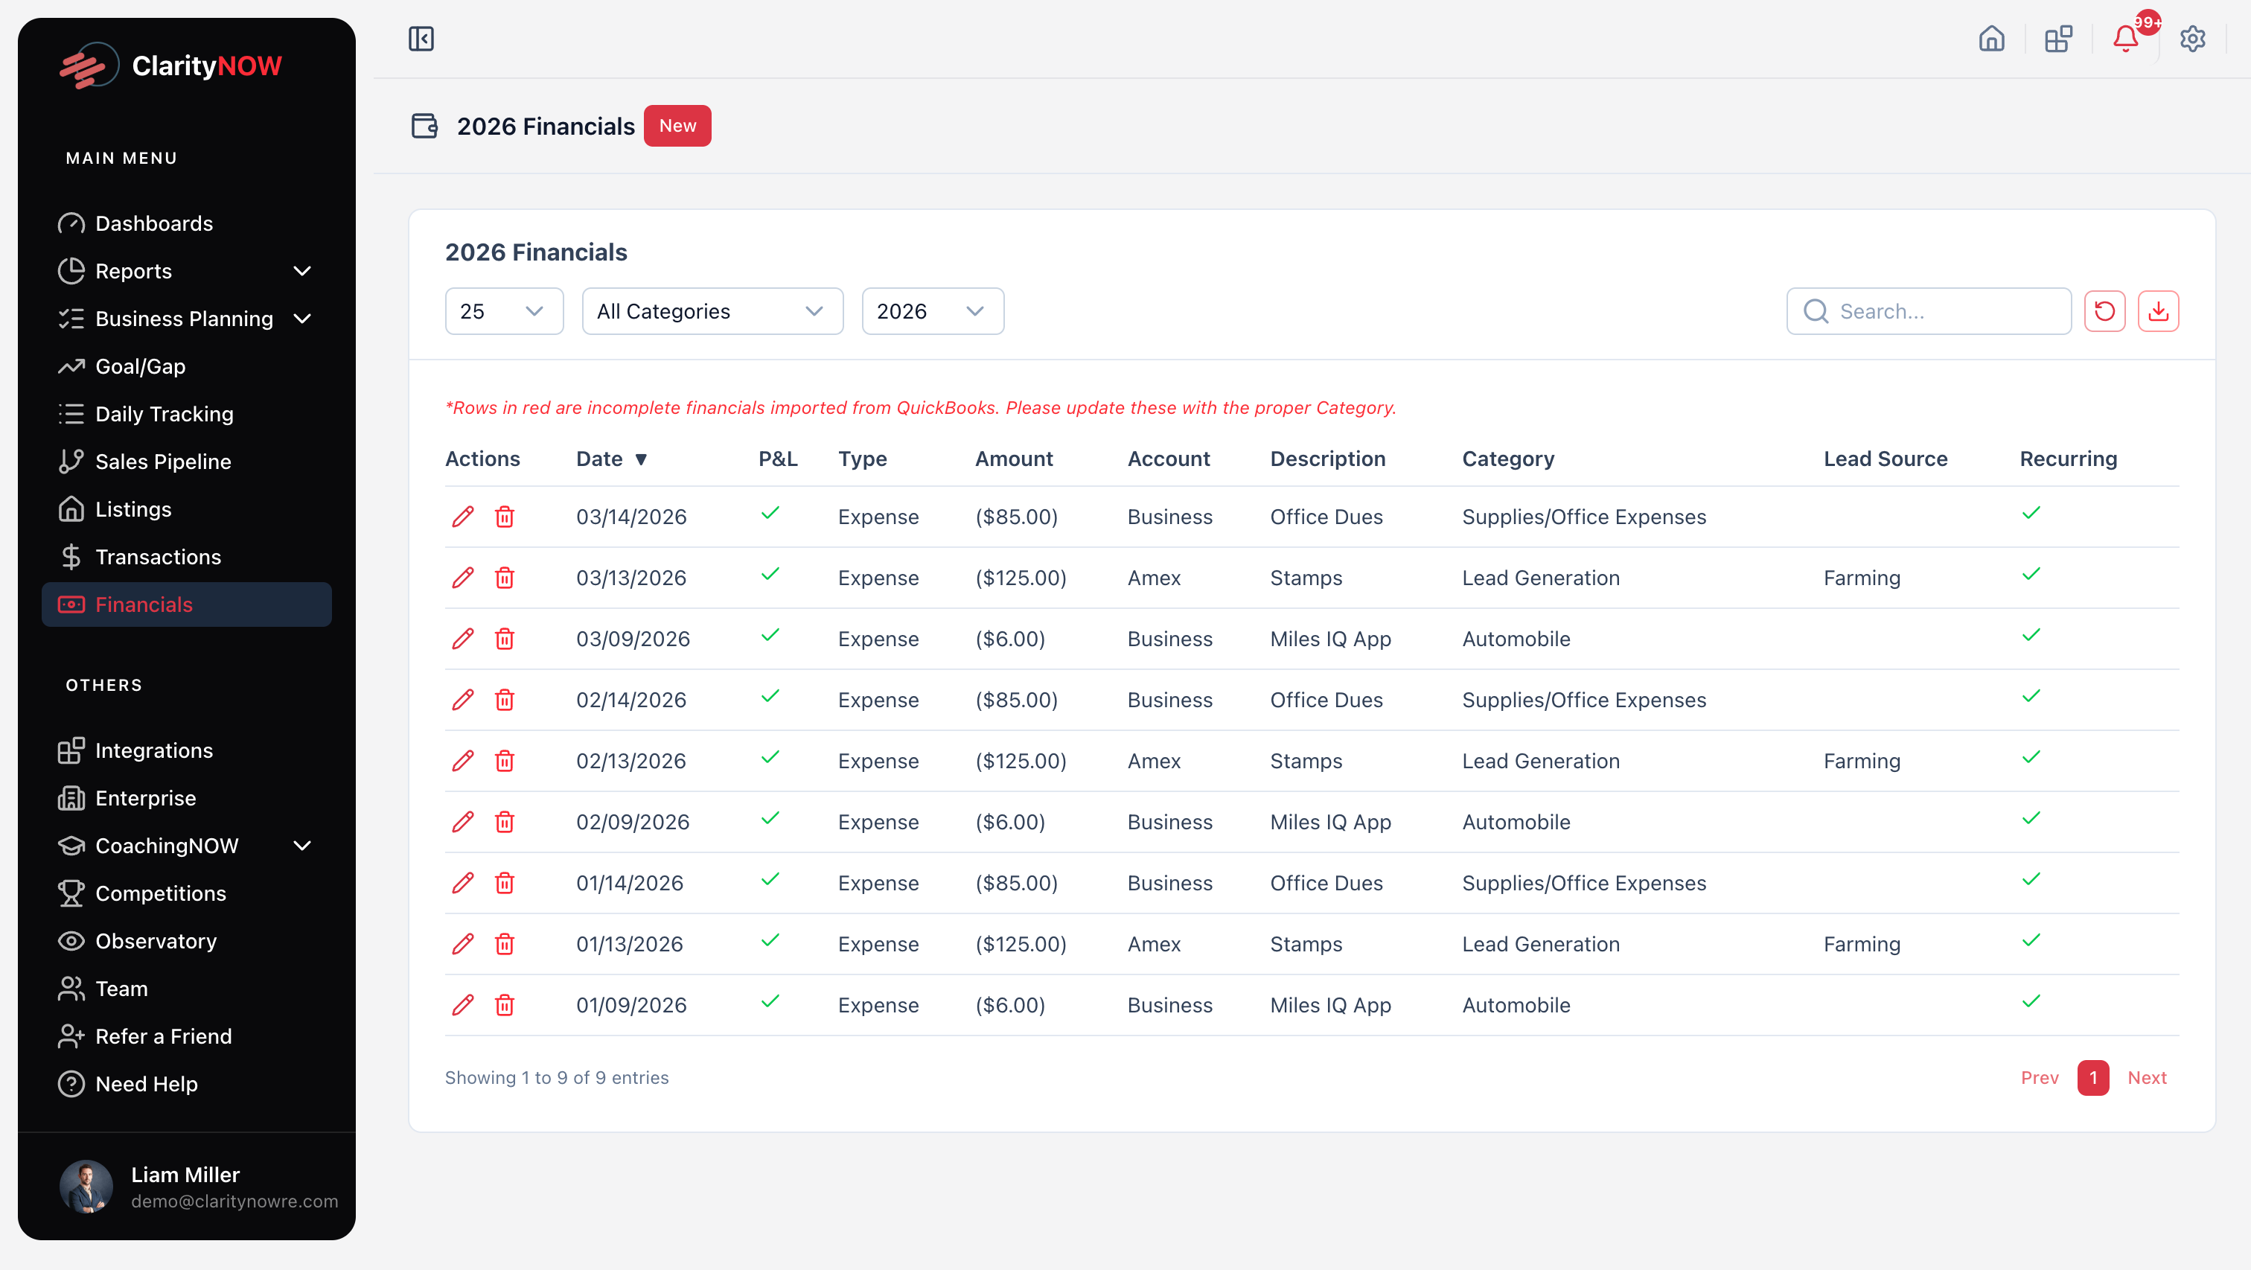Screen dimensions: 2251x1270
Task: Click the reset/refresh icon beside the search box
Action: tap(2105, 310)
